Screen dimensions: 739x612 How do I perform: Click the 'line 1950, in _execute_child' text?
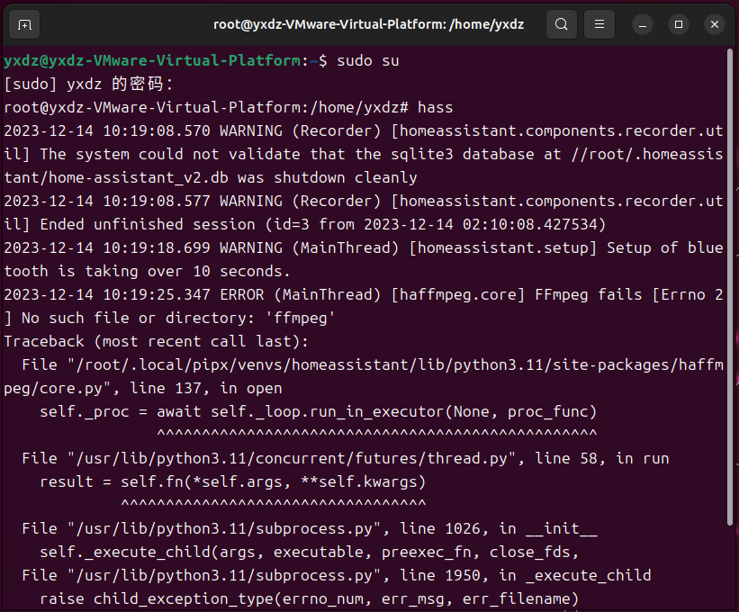(x=526, y=576)
